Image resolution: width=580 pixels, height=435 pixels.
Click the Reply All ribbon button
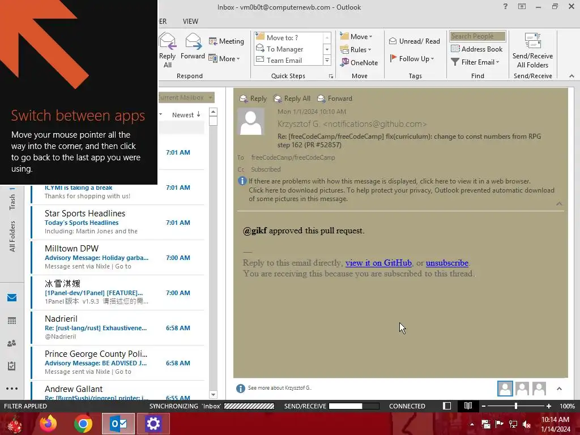point(167,50)
